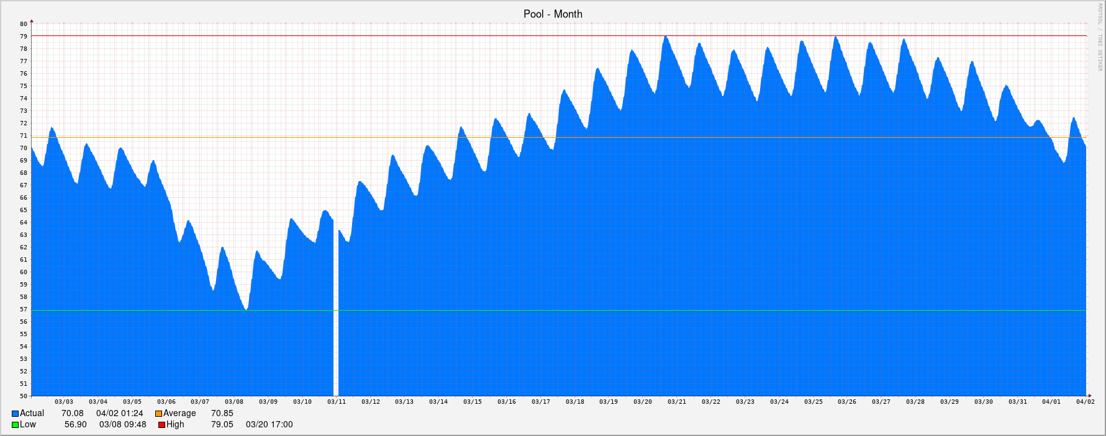The width and height of the screenshot is (1106, 436).
Task: Click the Low value 56.90 in legend
Action: tap(75, 424)
